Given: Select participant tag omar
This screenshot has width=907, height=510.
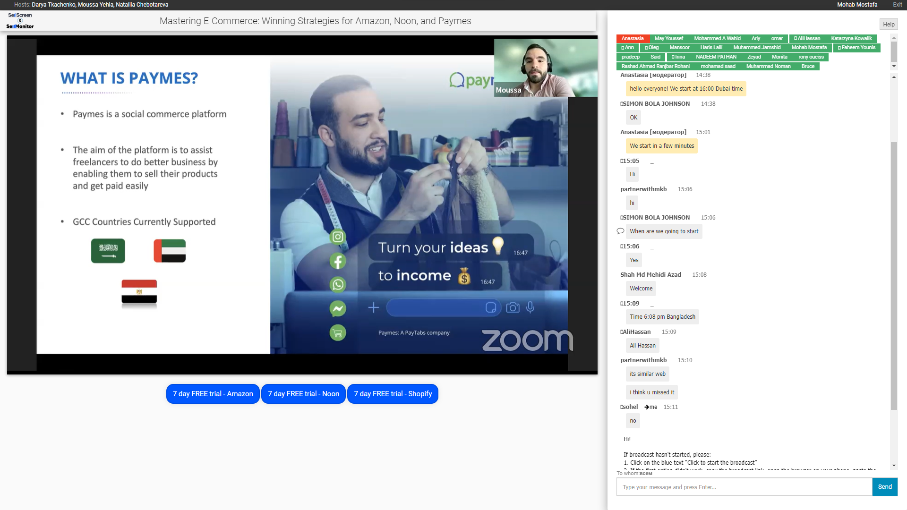Looking at the screenshot, I should coord(777,38).
